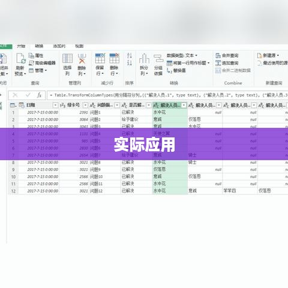Click the 保留行 keep rows icon
The image size is (288, 288).
100,58
